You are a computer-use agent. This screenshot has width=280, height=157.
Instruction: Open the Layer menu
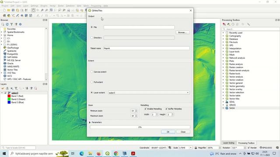click(26, 6)
